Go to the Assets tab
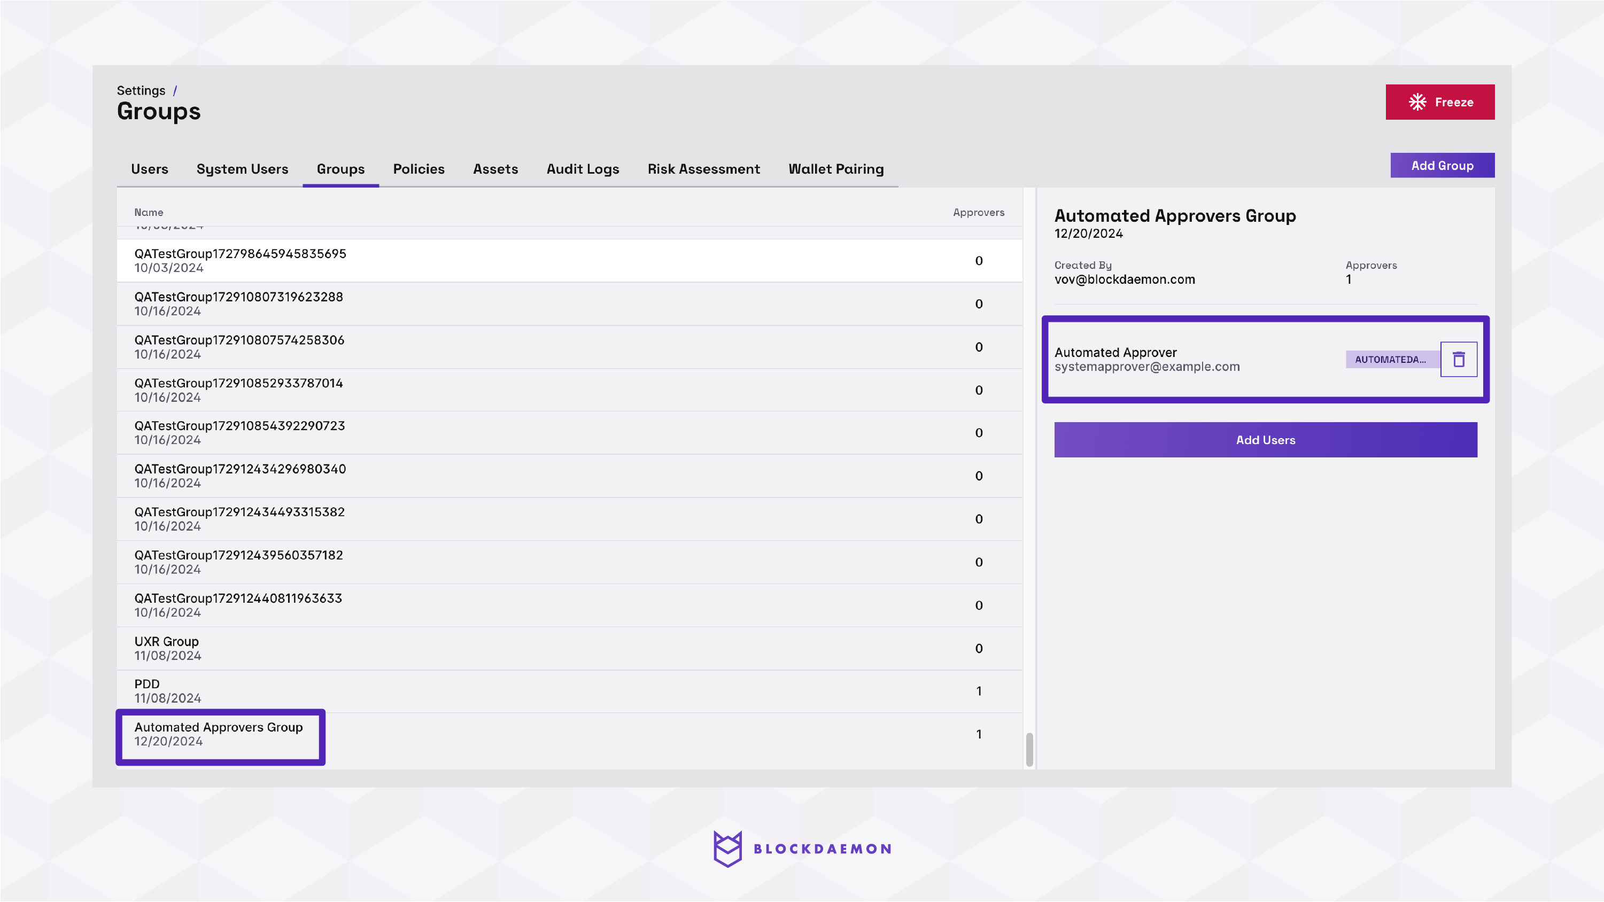This screenshot has width=1604, height=902. click(x=495, y=169)
